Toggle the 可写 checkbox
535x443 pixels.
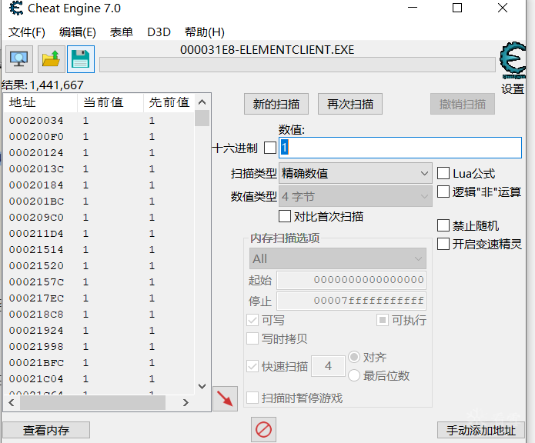click(x=252, y=320)
